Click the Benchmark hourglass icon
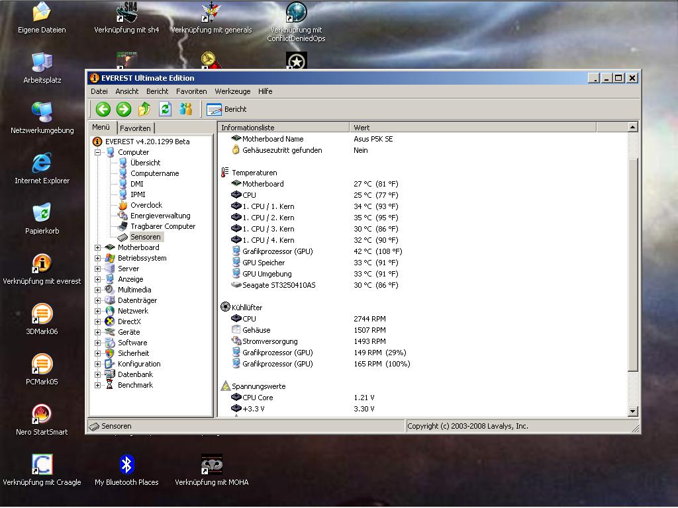This screenshot has width=678, height=508. coord(110,386)
